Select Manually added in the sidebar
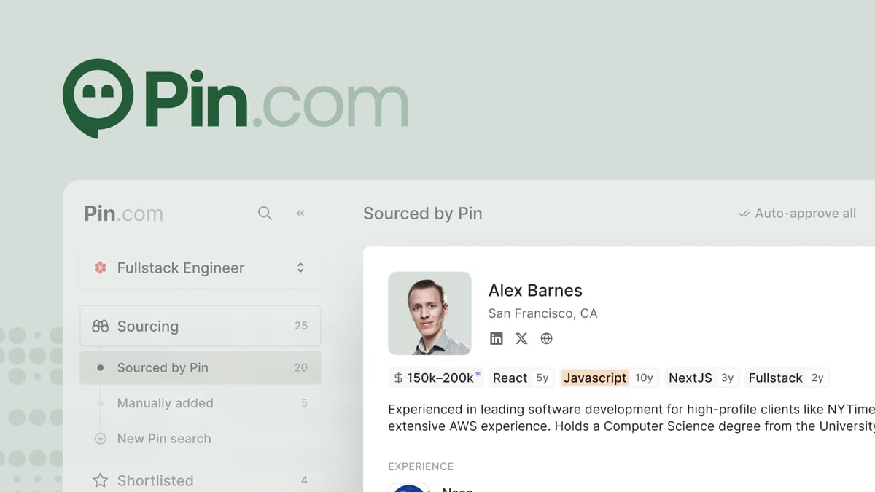Image resolution: width=875 pixels, height=492 pixels. (165, 403)
